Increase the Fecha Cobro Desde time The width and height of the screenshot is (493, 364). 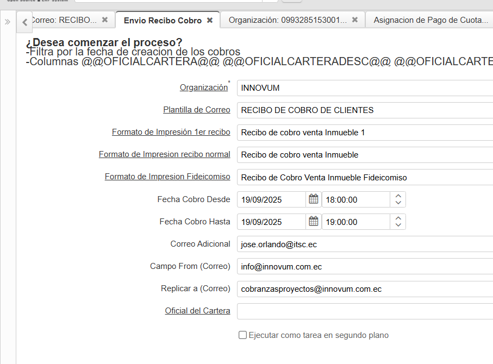click(x=398, y=196)
